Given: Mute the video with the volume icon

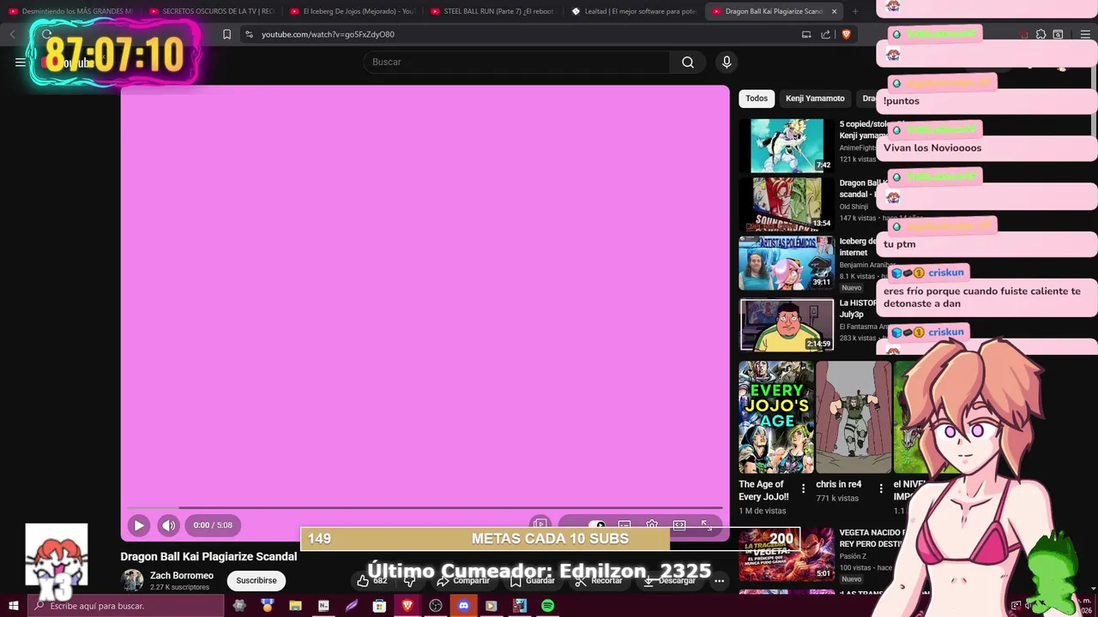Looking at the screenshot, I should pyautogui.click(x=168, y=525).
